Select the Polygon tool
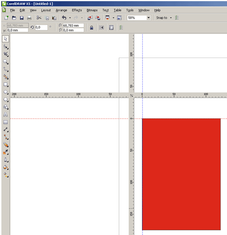 tap(6, 100)
